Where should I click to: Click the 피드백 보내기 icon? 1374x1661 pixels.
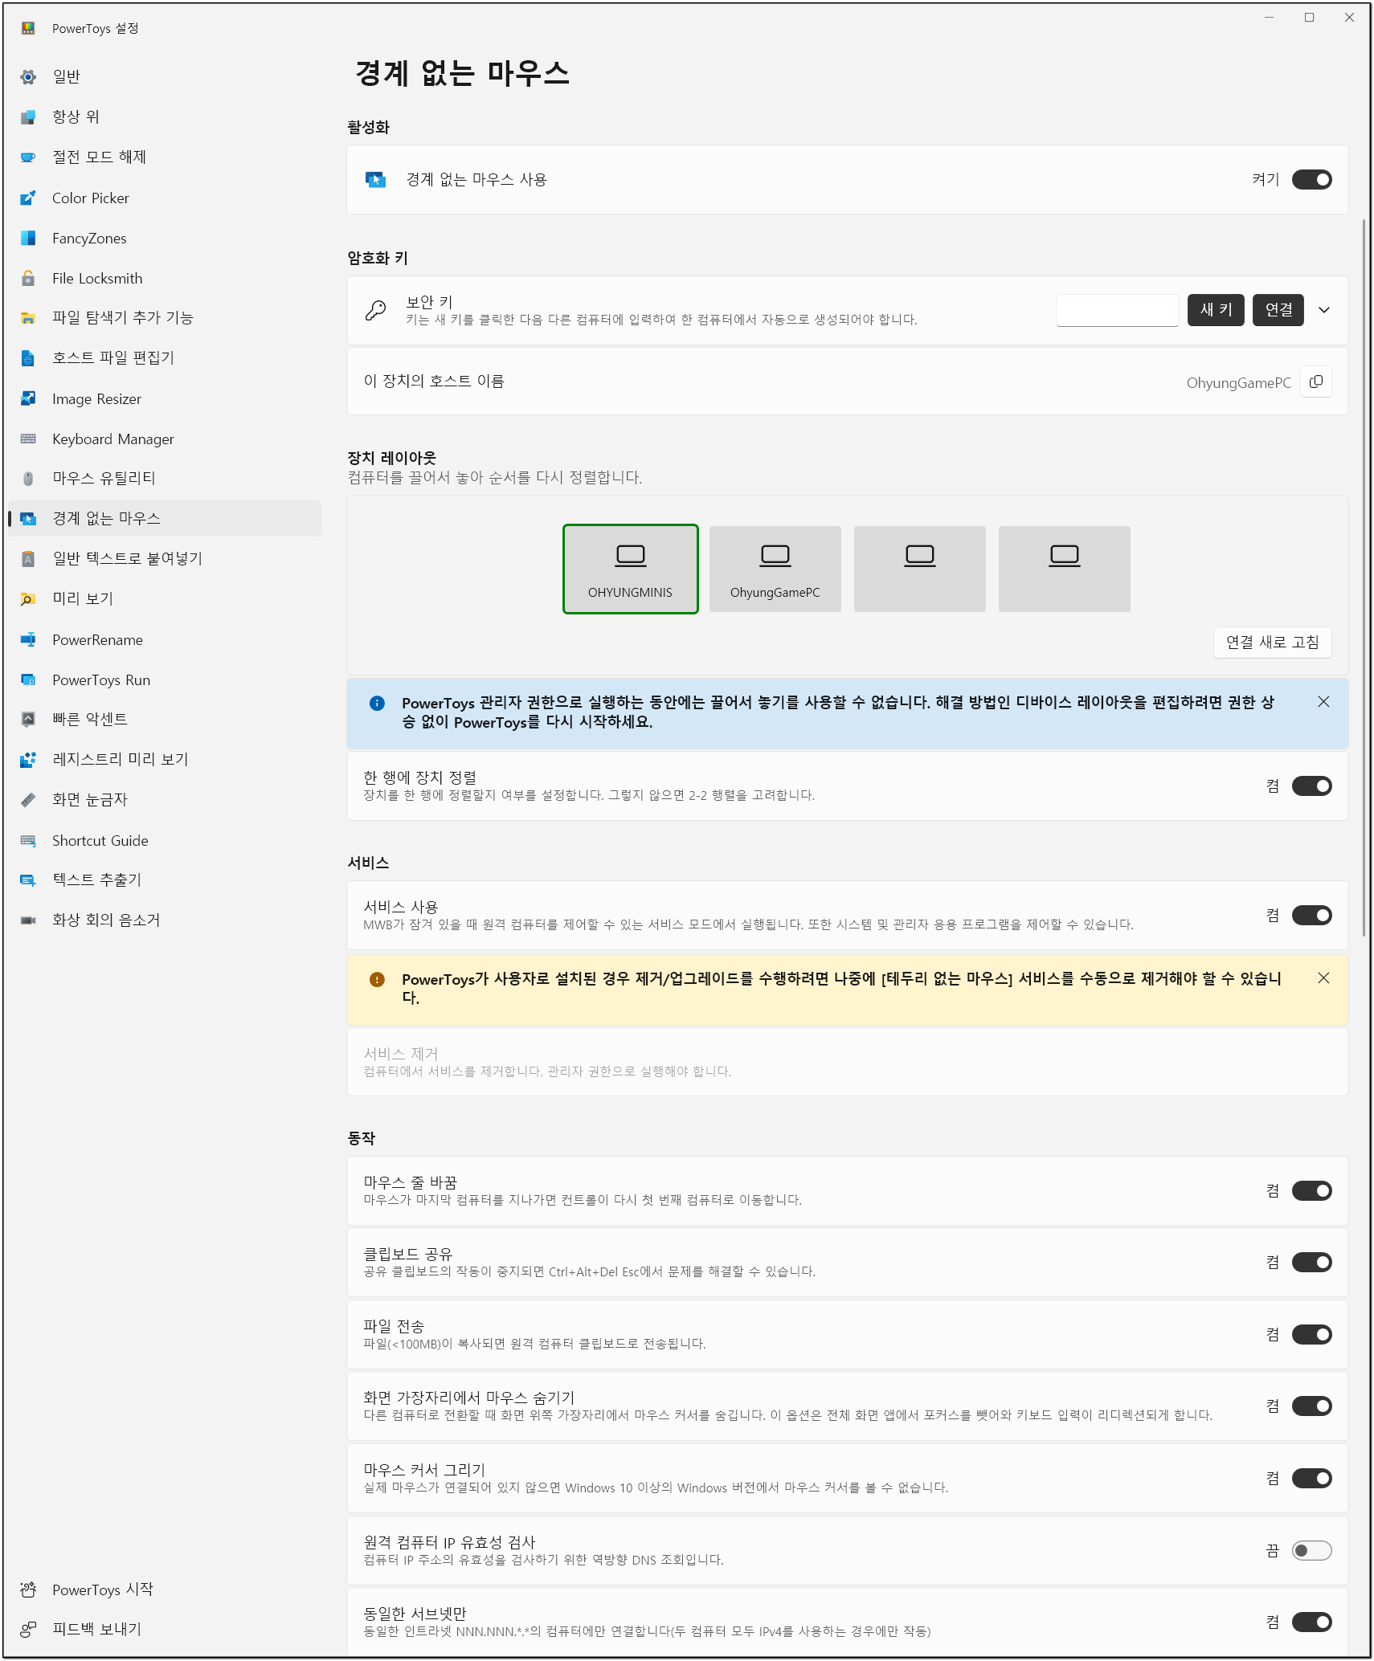[x=28, y=1630]
